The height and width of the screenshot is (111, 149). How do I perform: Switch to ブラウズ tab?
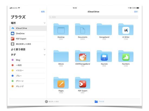(99, 102)
